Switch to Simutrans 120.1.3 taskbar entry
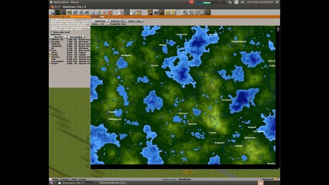329x185 pixels. pos(71,183)
